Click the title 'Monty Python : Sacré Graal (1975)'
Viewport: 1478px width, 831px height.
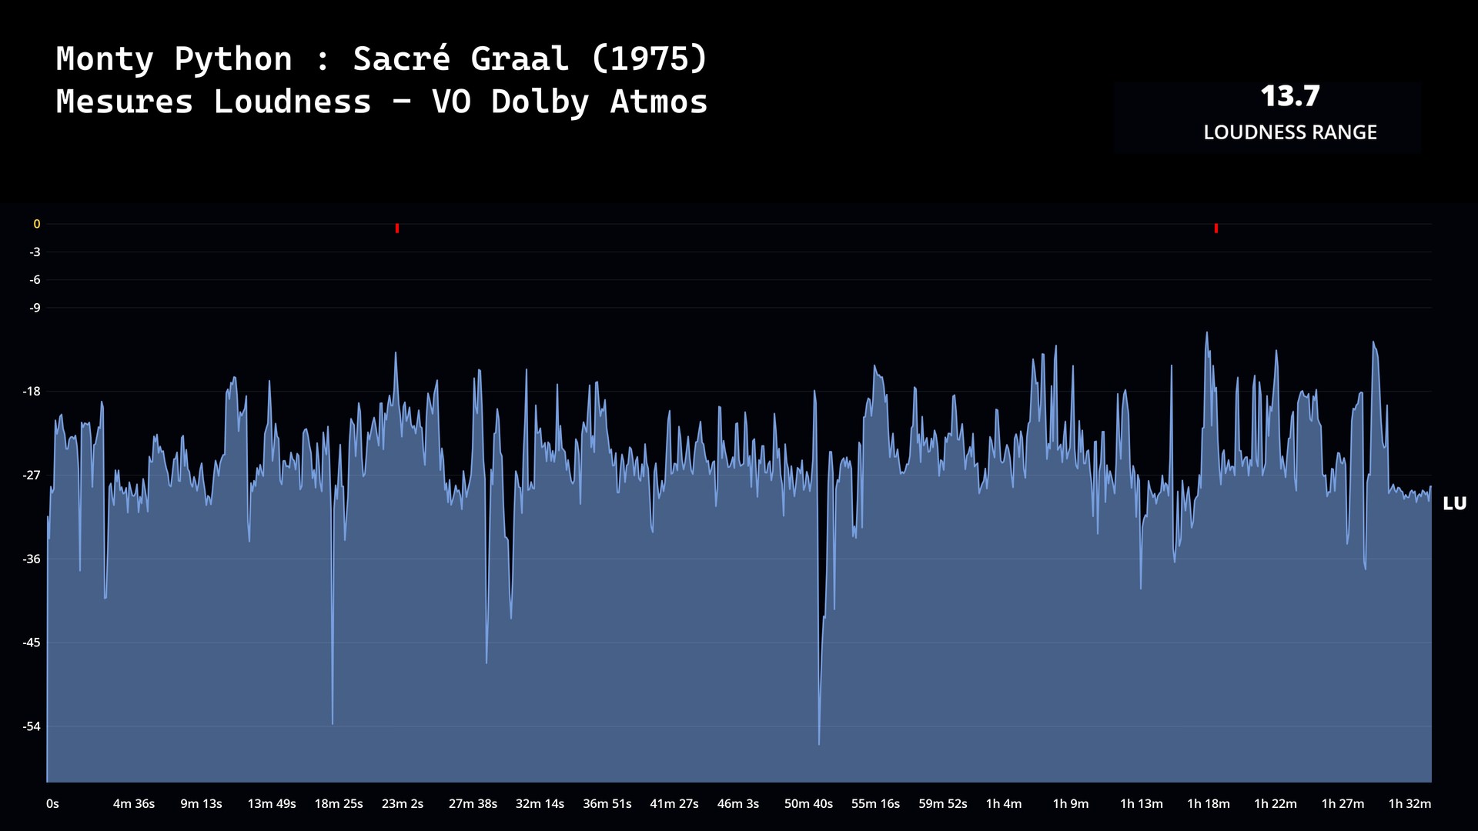point(382,58)
